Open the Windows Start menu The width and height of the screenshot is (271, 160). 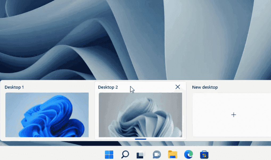109,154
